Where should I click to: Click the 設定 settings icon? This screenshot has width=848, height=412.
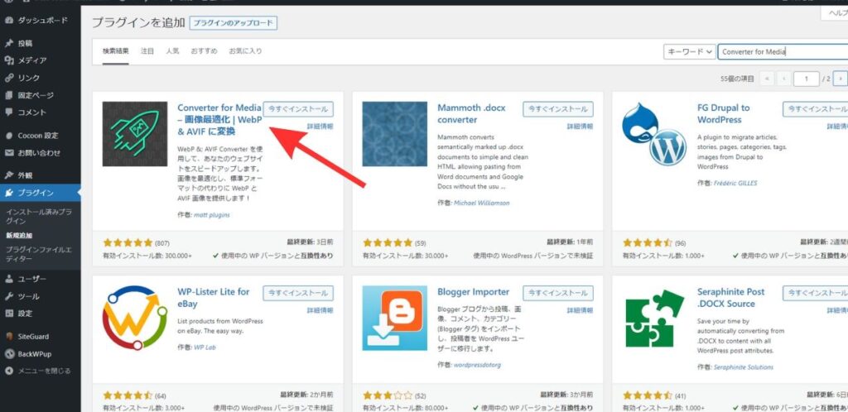click(x=8, y=314)
